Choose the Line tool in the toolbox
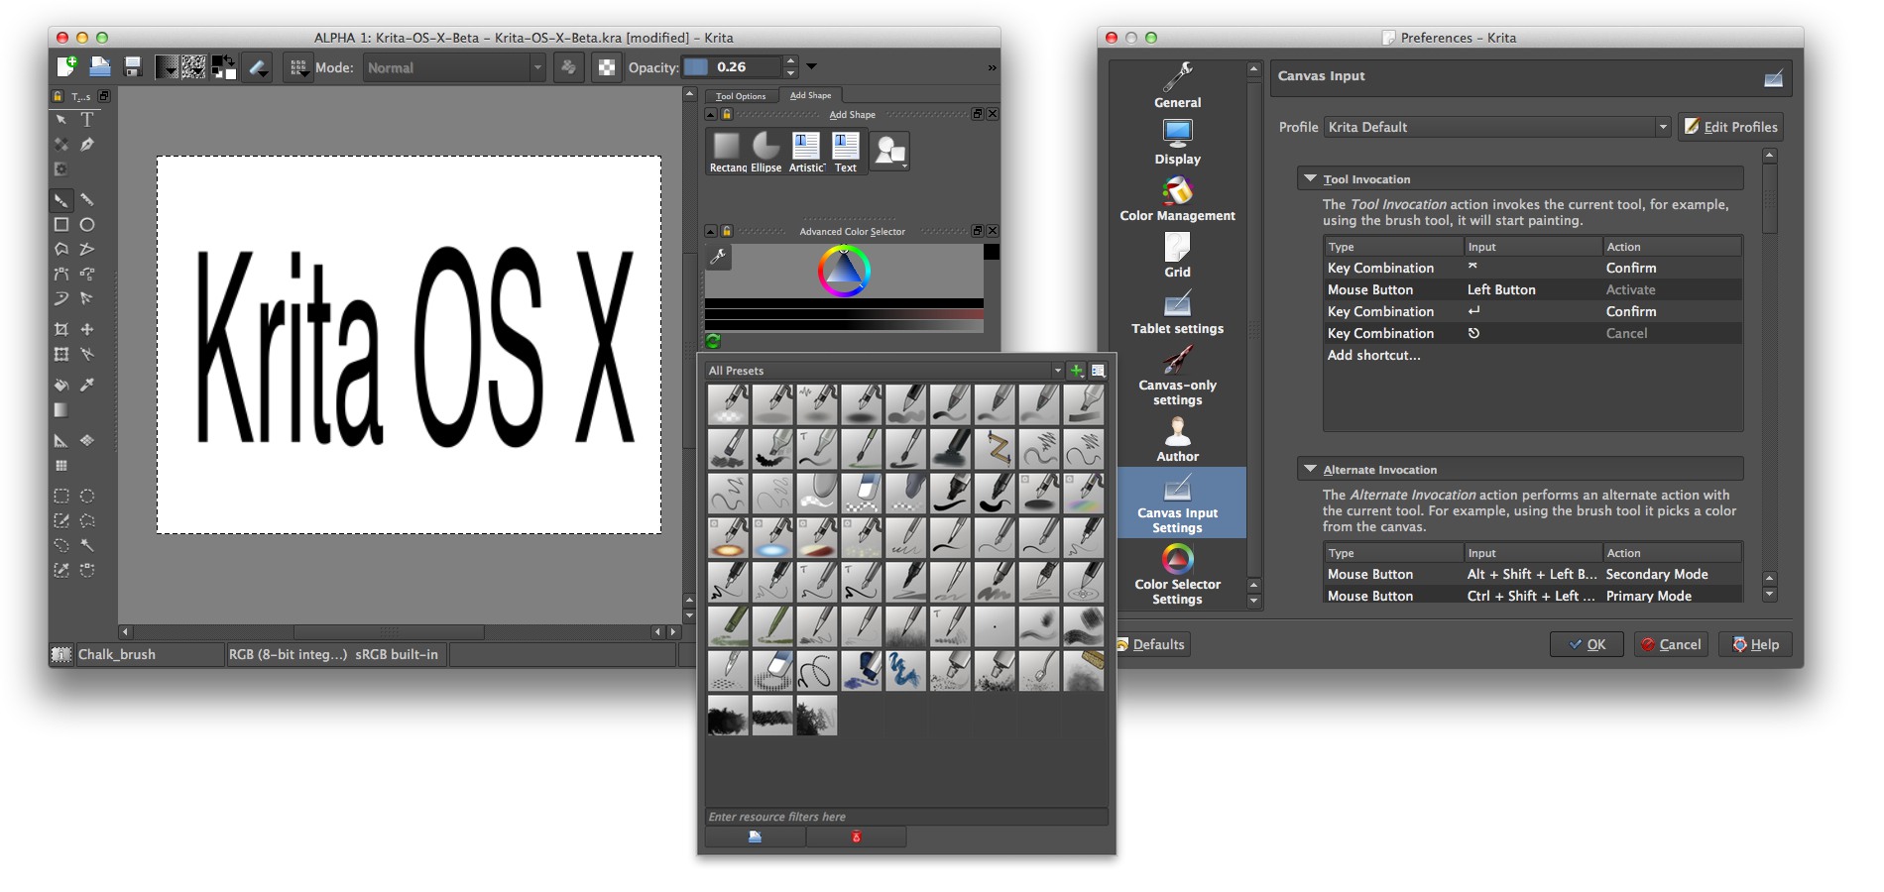 click(87, 200)
